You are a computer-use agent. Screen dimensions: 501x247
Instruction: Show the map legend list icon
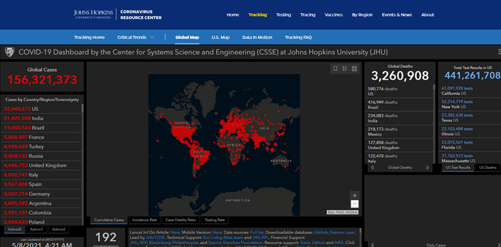click(345, 69)
